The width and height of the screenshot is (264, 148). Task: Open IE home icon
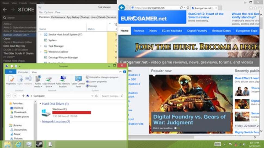pos(251,8)
